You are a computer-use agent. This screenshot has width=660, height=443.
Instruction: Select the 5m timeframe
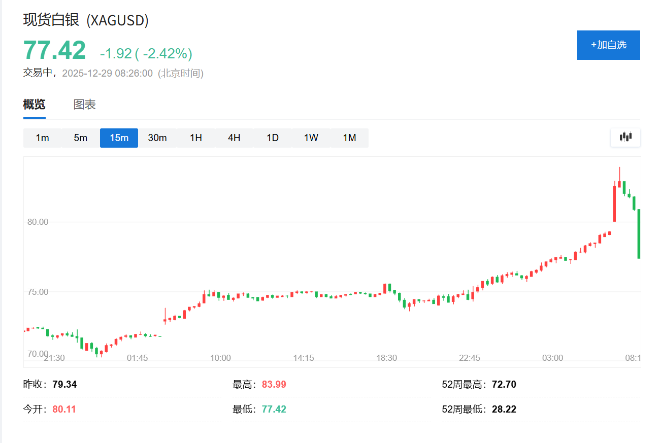[x=80, y=138]
